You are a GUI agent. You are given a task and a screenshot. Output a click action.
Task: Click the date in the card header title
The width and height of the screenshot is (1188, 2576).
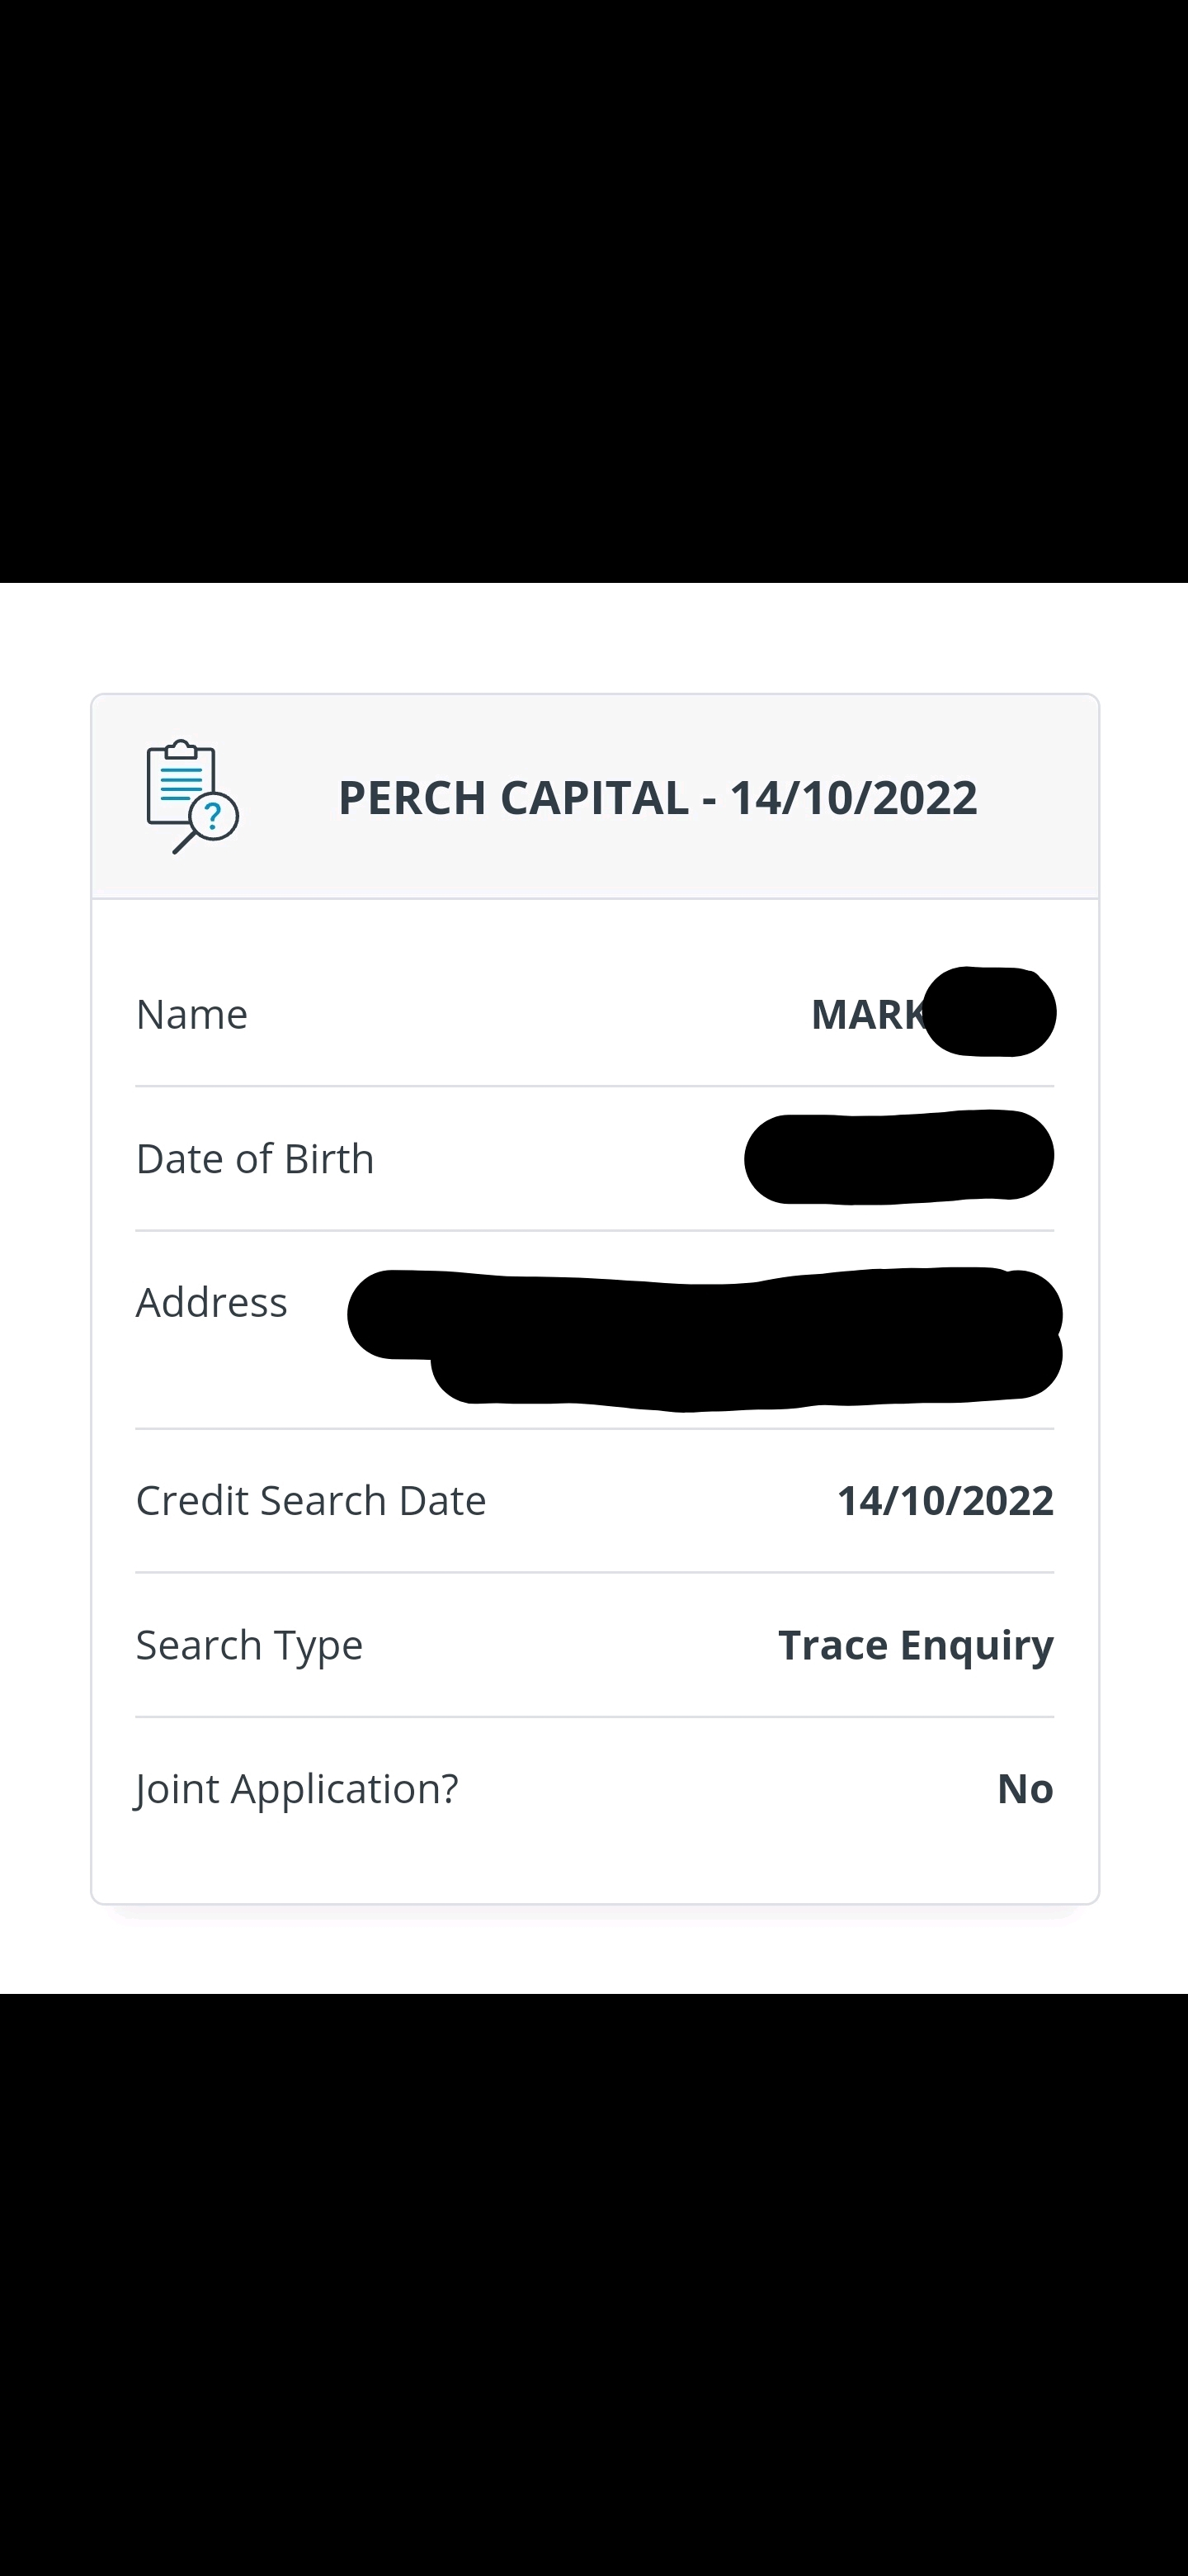(x=853, y=798)
